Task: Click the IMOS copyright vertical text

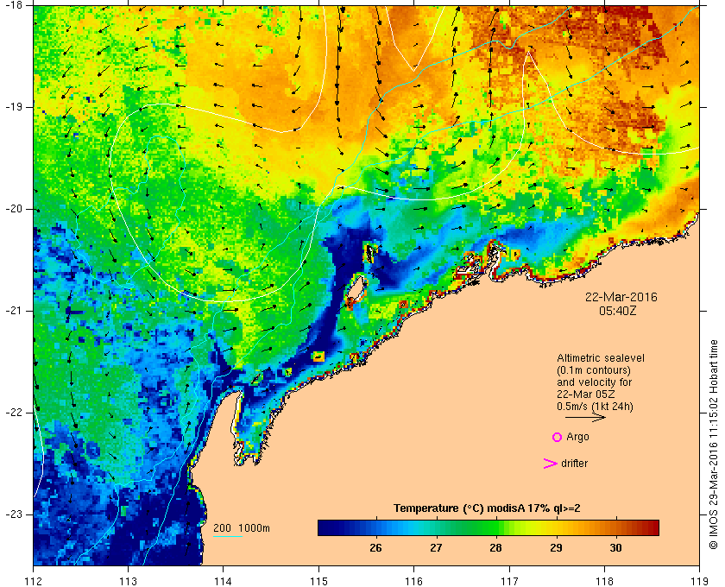Action: click(714, 445)
